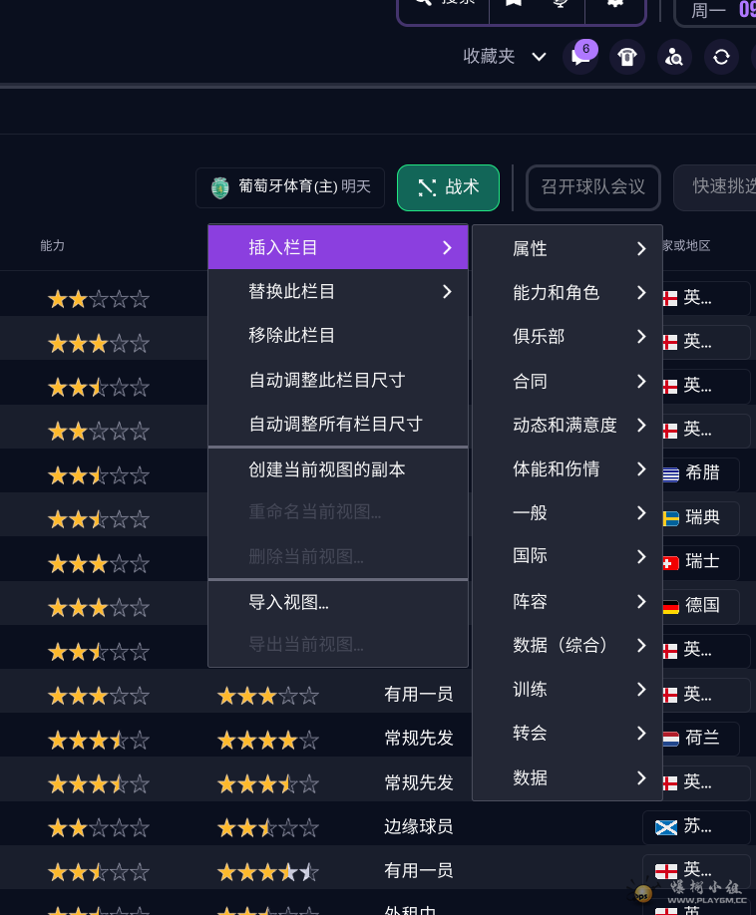Click the circular arrows transfer icon
Viewport: 756px width, 915px height.
[721, 57]
